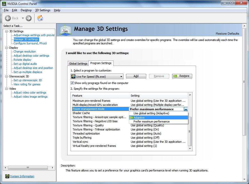The image size is (249, 184).
Task: Select the Power management mode feature
Action: coord(100,109)
